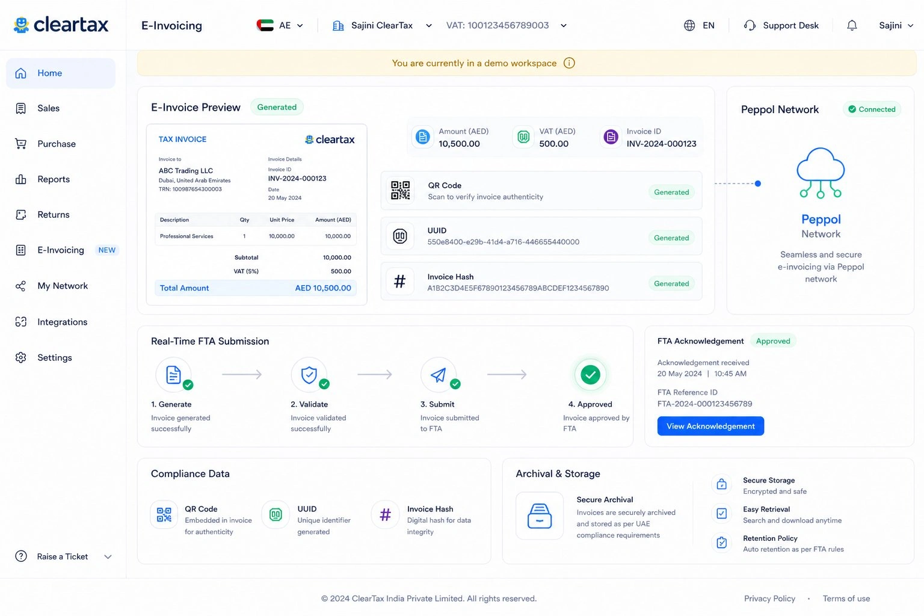Click the Invoice ID purple icon
This screenshot has height=616, width=924.
(x=611, y=137)
